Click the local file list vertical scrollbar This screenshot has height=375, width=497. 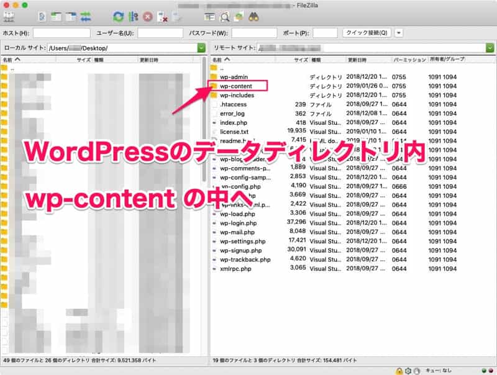point(204,120)
